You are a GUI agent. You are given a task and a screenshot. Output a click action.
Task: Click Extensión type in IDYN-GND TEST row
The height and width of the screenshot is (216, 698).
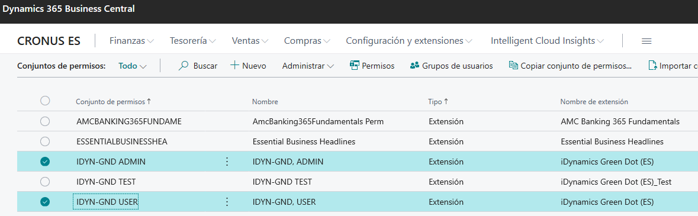[x=446, y=182]
